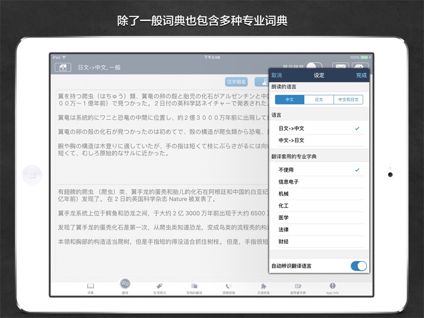
Task: Click the battery indicator in status bar
Action: (364, 57)
